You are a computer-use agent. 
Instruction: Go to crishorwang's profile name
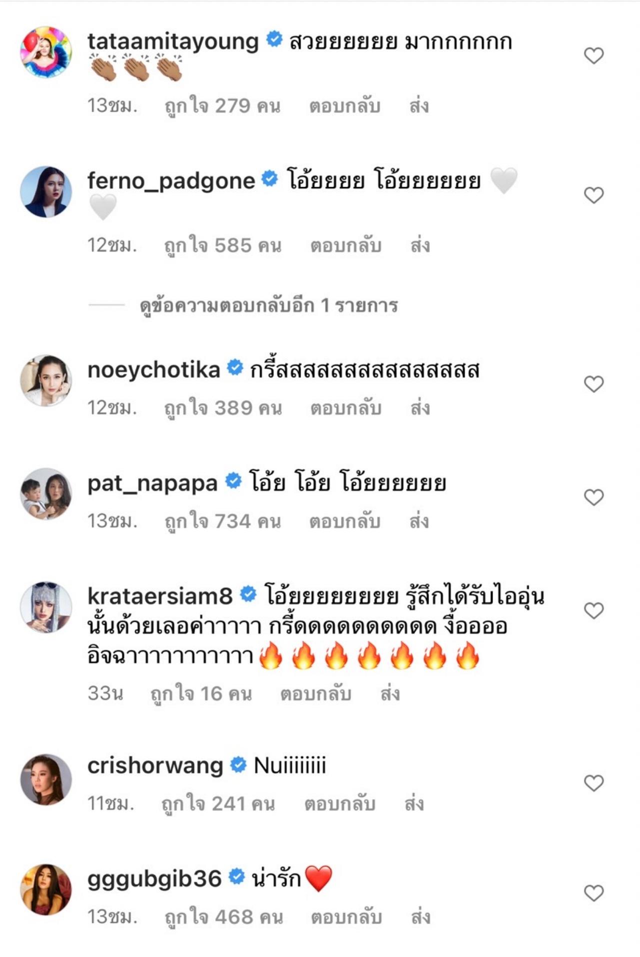(x=155, y=765)
